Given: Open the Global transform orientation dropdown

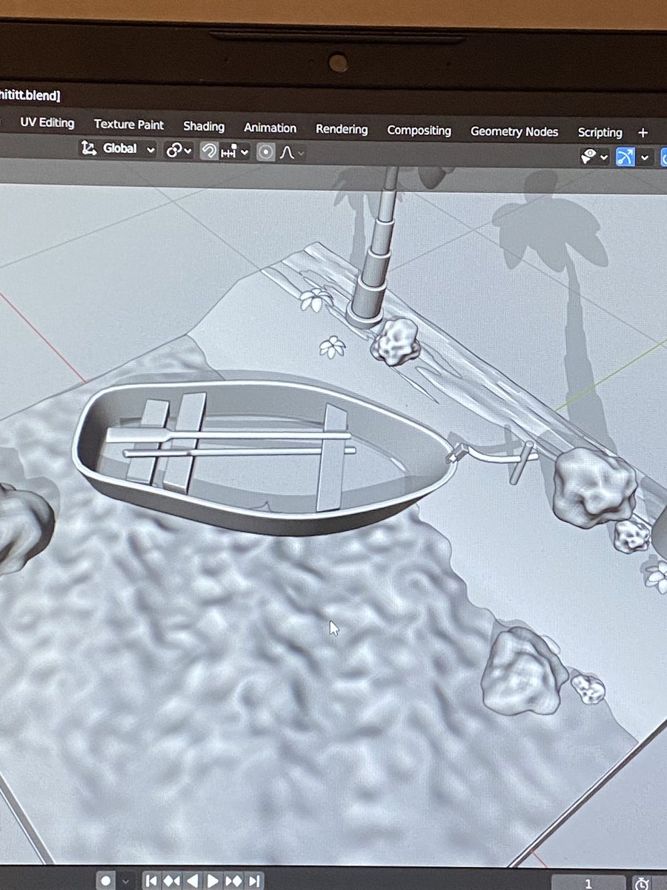Looking at the screenshot, I should pos(119,148).
